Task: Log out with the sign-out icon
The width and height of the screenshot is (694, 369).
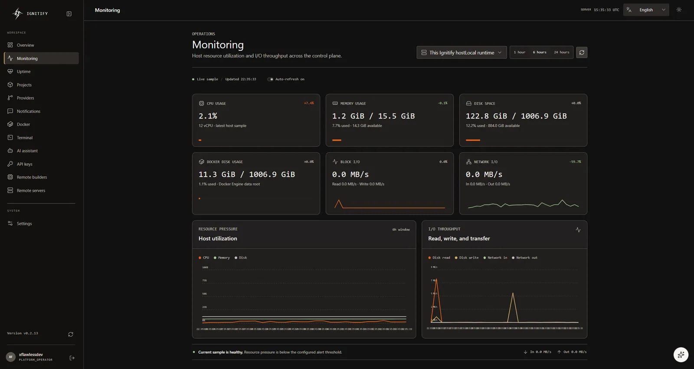Action: 72,358
